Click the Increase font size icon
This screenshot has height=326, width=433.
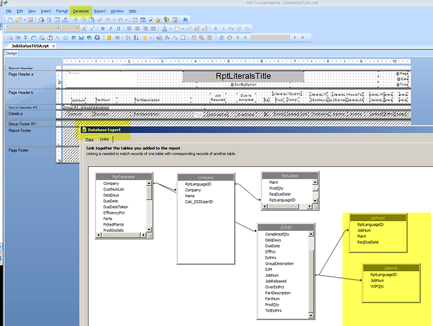(x=84, y=29)
